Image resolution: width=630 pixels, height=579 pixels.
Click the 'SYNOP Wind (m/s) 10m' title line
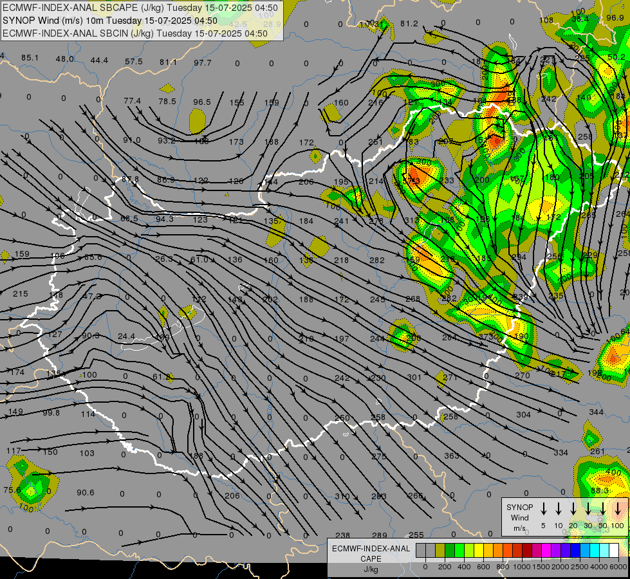click(110, 21)
